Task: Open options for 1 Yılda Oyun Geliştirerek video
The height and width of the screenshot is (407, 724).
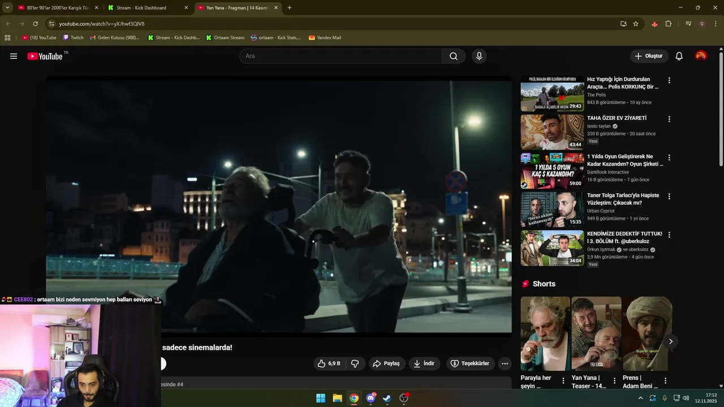Action: [x=669, y=158]
